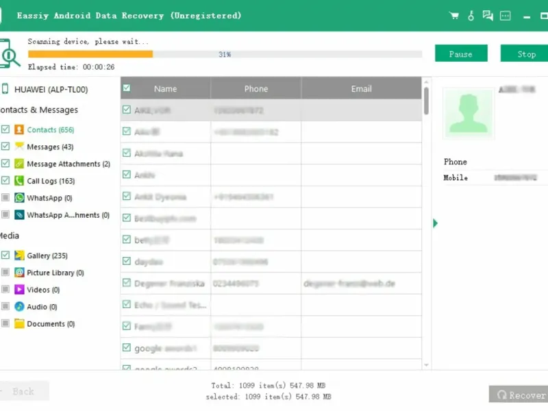The height and width of the screenshot is (411, 548).
Task: Toggle the WhatsApp (0) checkbox
Action: pyautogui.click(x=5, y=197)
